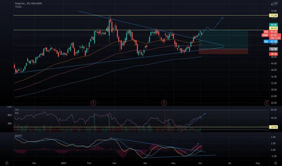
Task: Select the green long-position target zone
Action: point(223,40)
